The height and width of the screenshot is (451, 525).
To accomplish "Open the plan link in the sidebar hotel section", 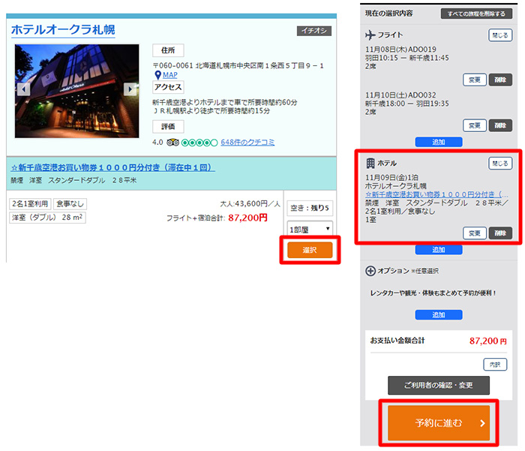I will coord(437,194).
